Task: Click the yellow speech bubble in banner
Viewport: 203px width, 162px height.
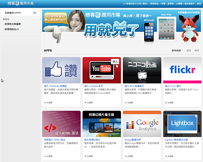Action: click(56, 18)
